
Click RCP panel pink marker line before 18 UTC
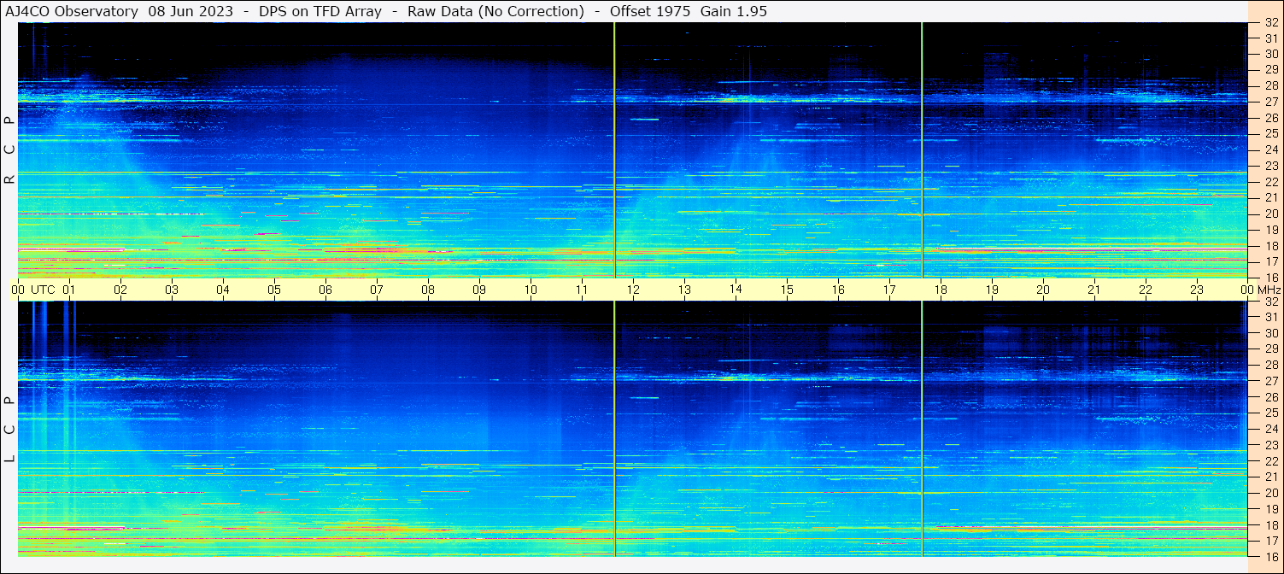click(x=922, y=149)
